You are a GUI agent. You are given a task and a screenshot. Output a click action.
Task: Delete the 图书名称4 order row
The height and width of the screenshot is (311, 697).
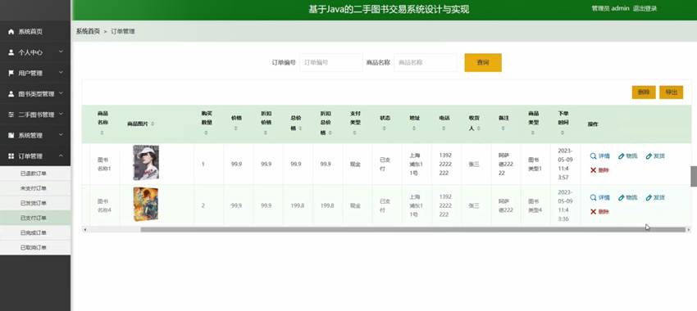599,212
